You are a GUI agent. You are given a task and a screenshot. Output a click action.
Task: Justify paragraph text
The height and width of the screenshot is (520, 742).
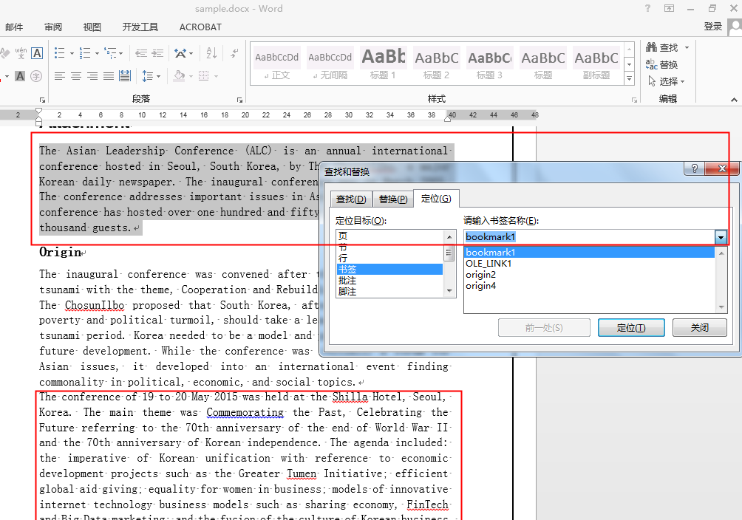click(109, 75)
